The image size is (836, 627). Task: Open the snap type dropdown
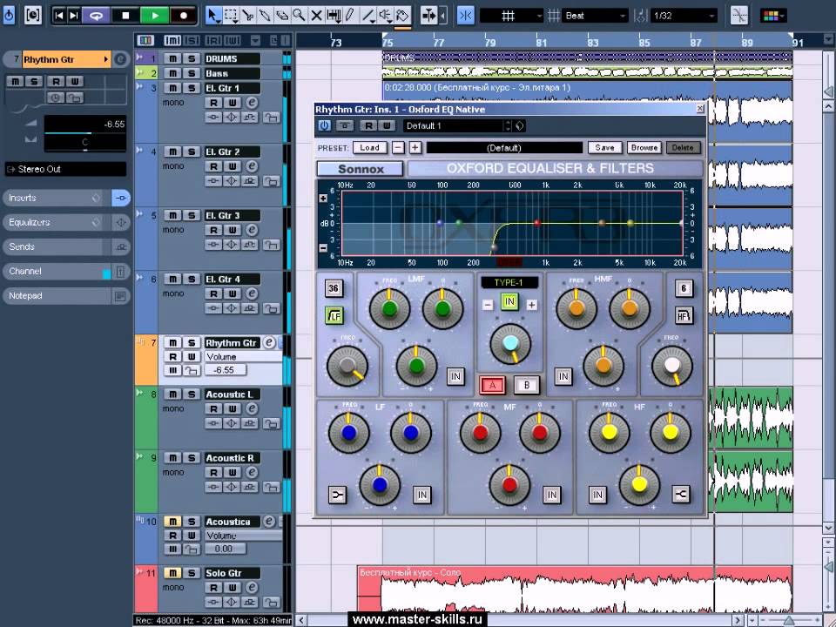512,16
